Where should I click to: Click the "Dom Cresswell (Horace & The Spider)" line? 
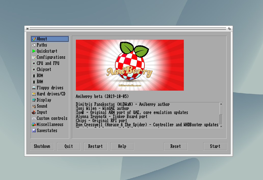click(147, 125)
